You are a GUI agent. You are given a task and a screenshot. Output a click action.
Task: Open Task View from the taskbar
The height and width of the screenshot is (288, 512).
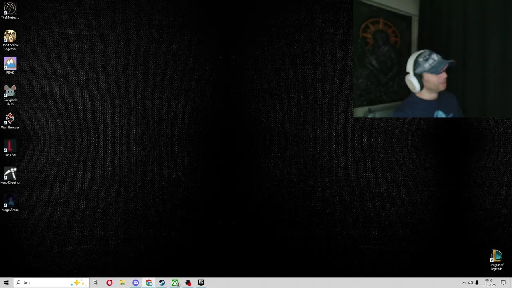pyautogui.click(x=96, y=283)
